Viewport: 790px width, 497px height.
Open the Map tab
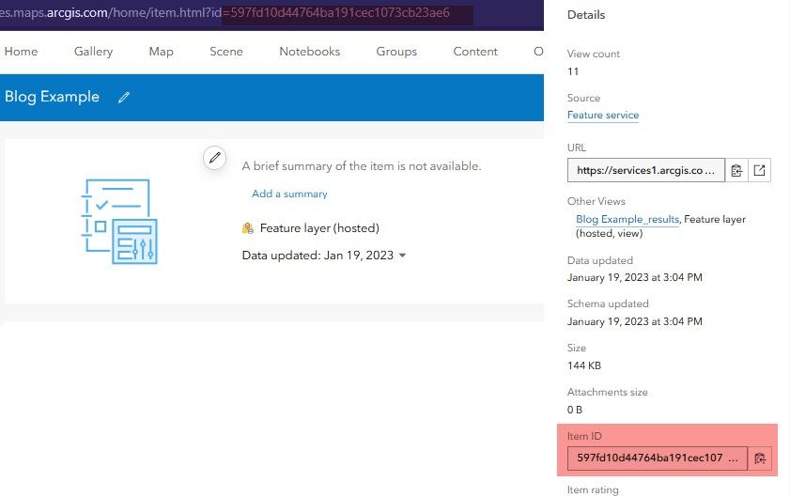click(162, 52)
